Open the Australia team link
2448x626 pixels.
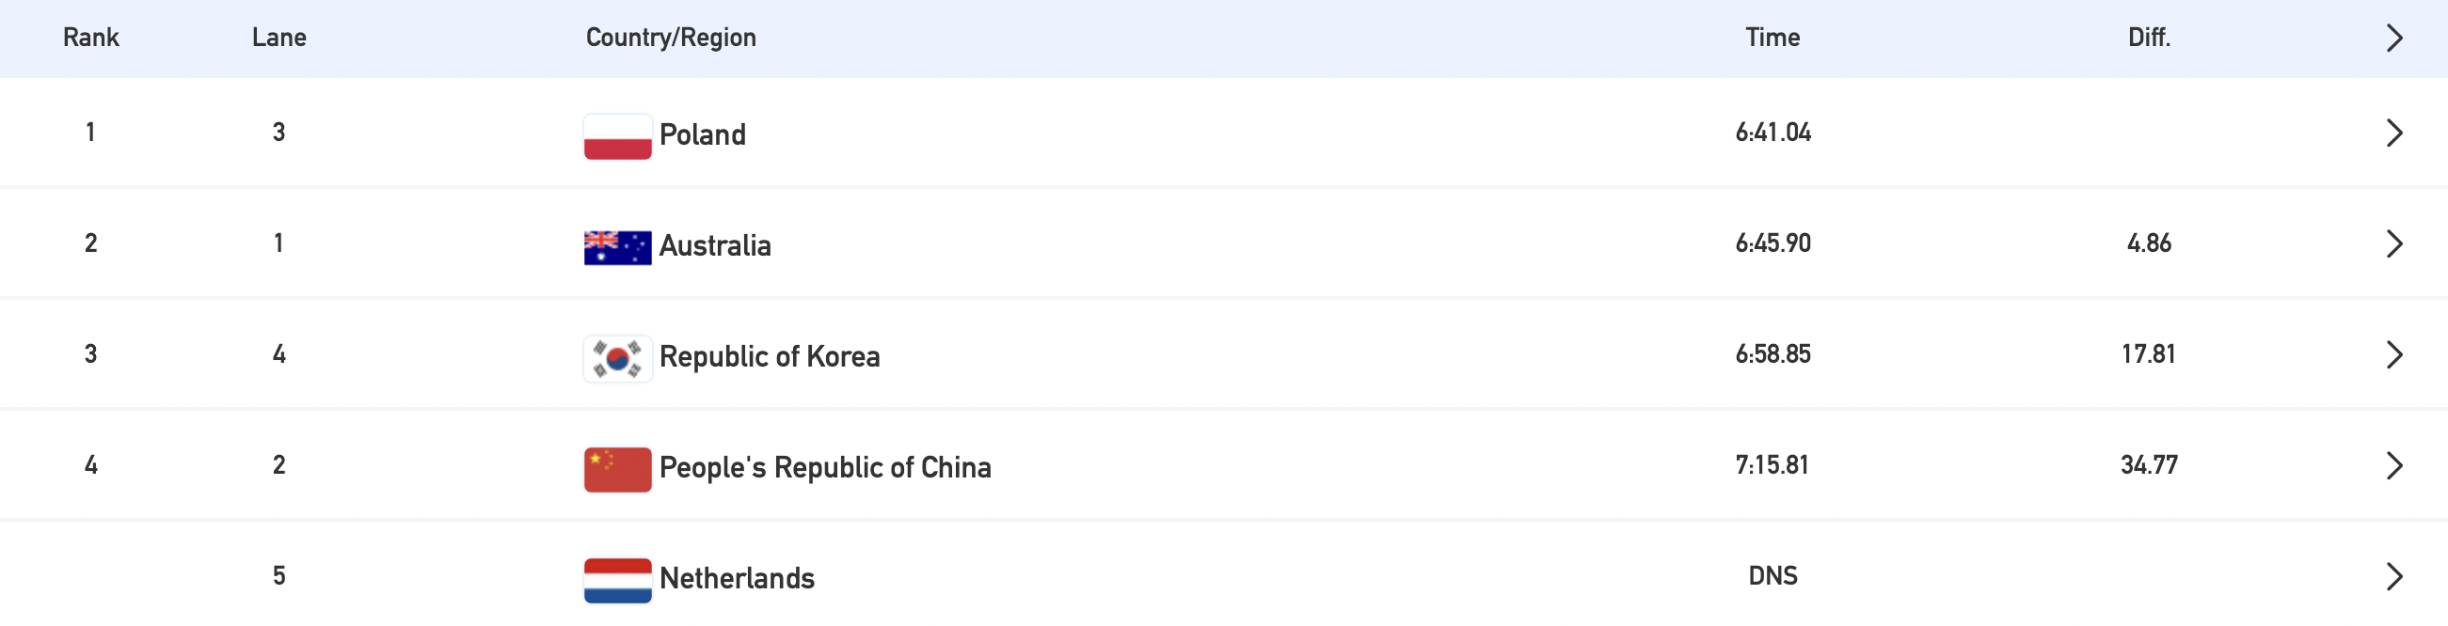(x=715, y=246)
